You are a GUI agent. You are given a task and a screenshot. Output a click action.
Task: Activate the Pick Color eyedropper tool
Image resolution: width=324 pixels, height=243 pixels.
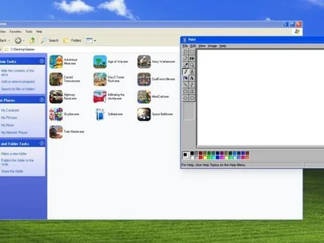[186, 65]
